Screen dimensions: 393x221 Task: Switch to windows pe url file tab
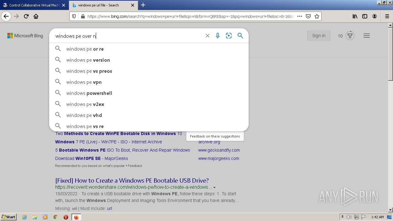[x=103, y=5]
